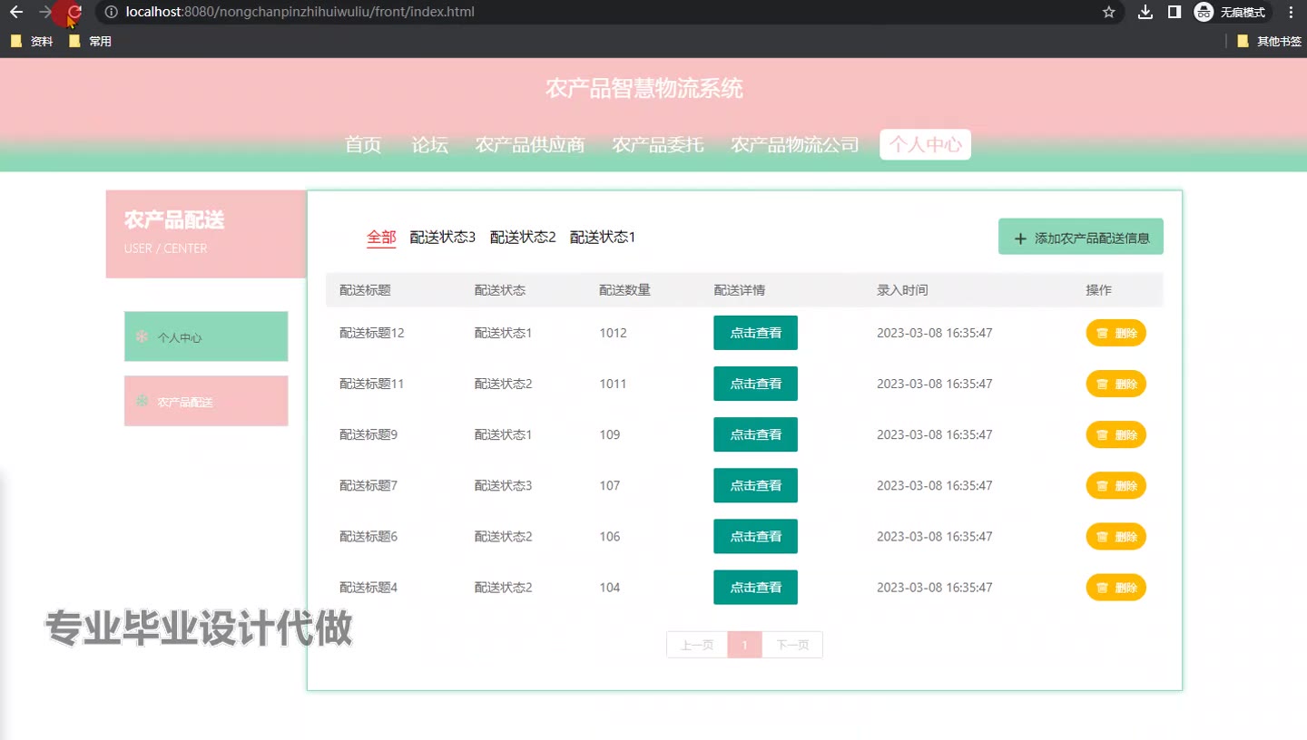Click the 配送标题11 cell
Viewport: 1307px width, 740px height.
[x=372, y=384]
